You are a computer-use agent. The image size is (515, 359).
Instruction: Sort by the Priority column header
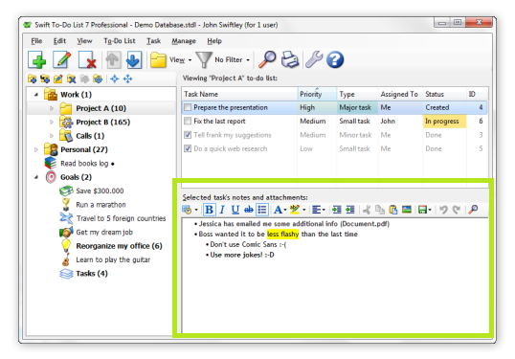click(x=317, y=94)
